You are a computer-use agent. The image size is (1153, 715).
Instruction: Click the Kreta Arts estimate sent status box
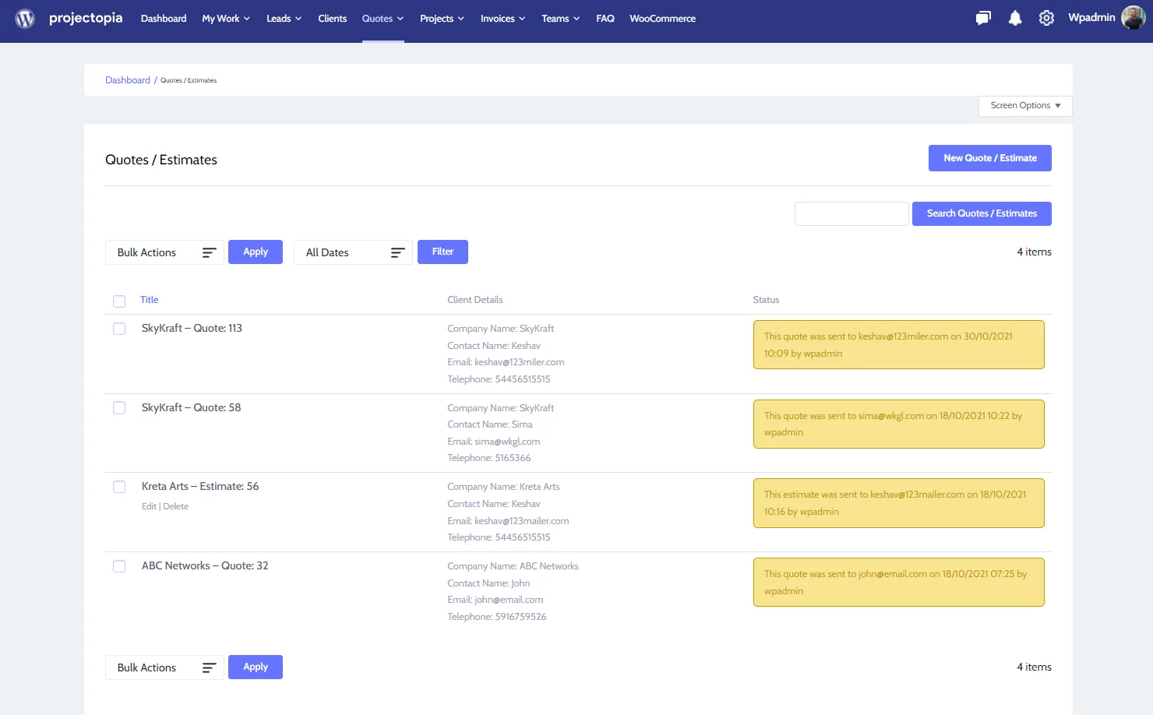click(x=898, y=503)
